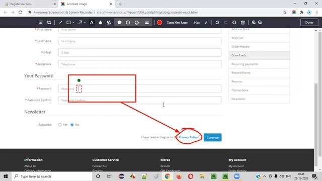Open My Account footer link
Image resolution: width=322 pixels, height=181 pixels.
point(236,166)
